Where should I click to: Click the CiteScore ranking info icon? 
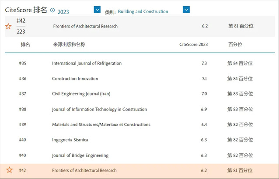(x=52, y=10)
